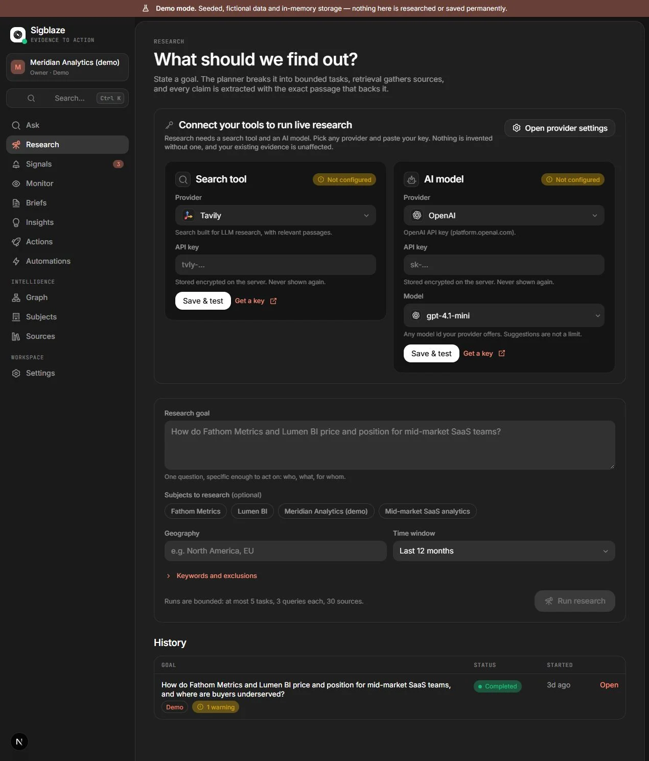Click Save & test under AI model
Screen dimensions: 649x761
point(431,354)
